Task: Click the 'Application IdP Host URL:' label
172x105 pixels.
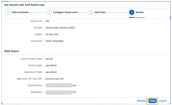Action: click(30, 79)
